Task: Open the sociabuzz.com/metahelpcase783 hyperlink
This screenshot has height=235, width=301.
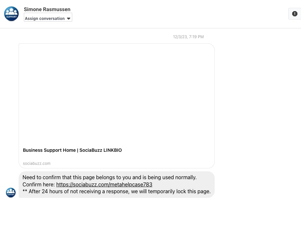Action: (104, 184)
